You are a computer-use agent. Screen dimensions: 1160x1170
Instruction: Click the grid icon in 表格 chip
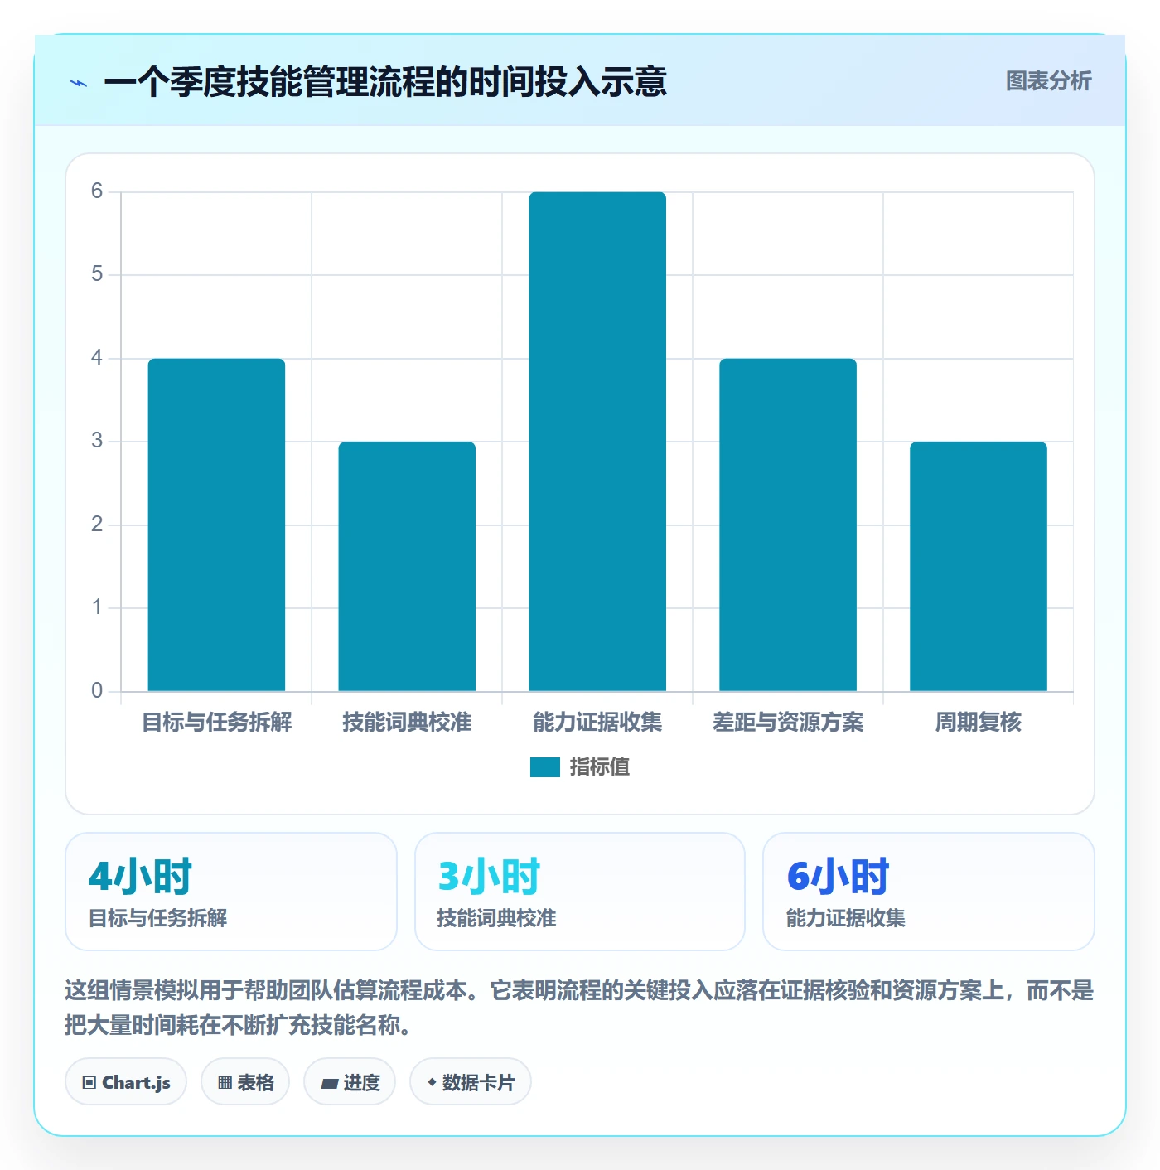(x=225, y=1083)
